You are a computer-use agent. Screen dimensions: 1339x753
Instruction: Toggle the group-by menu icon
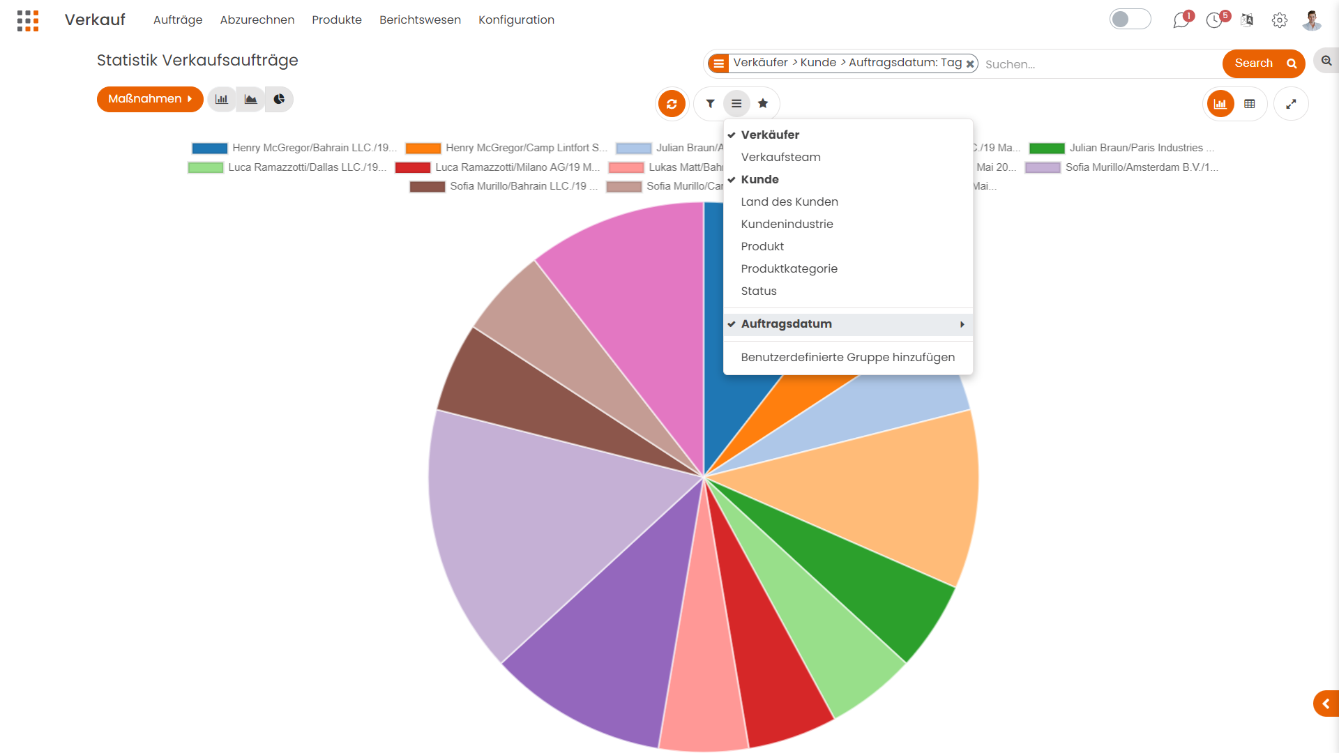pos(736,104)
